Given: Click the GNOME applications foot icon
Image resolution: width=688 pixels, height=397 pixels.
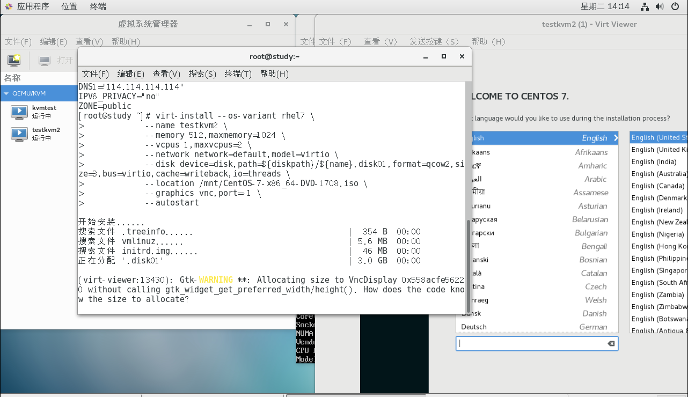Looking at the screenshot, I should [x=9, y=6].
